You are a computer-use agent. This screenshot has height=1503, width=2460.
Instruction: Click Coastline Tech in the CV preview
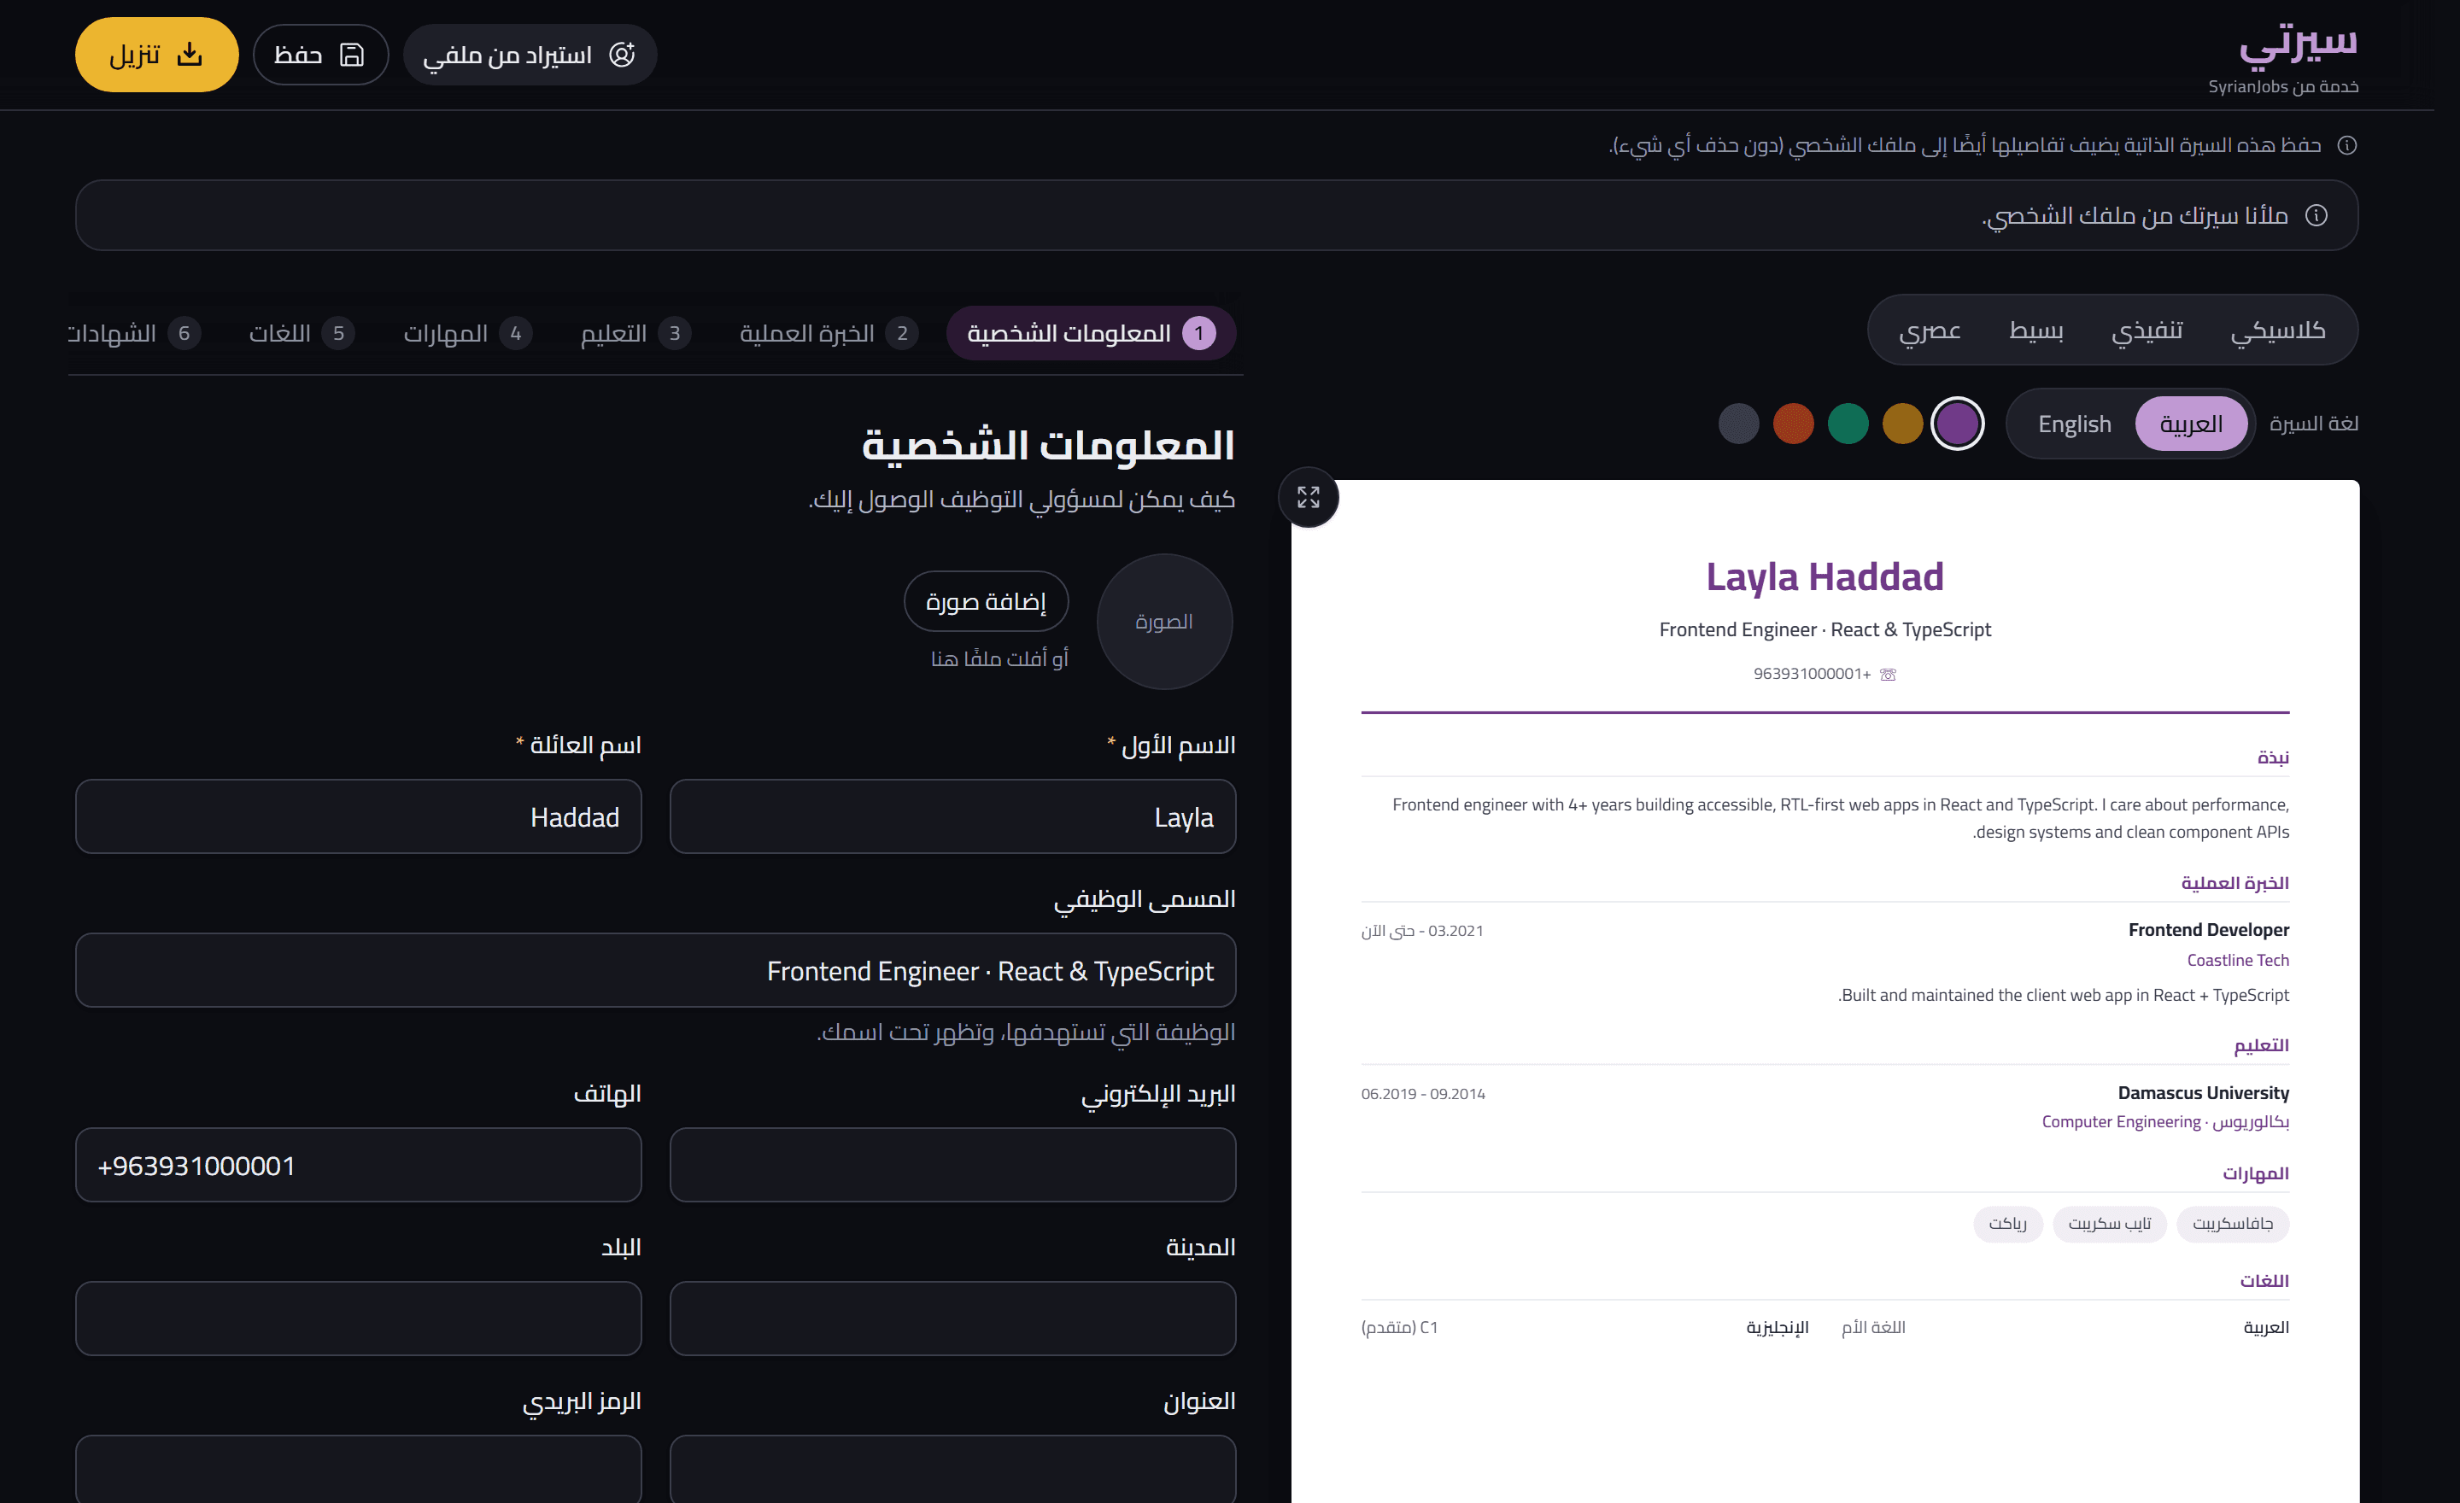(x=2237, y=960)
